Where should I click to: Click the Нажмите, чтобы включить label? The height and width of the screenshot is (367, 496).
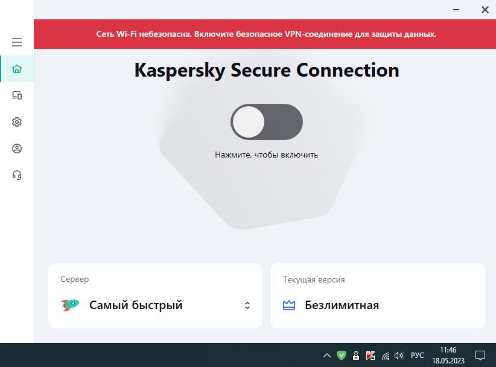tap(266, 155)
